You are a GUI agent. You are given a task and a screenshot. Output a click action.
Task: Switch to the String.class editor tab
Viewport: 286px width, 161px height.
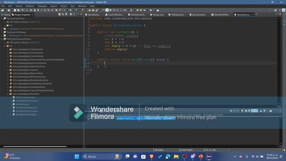point(157,15)
